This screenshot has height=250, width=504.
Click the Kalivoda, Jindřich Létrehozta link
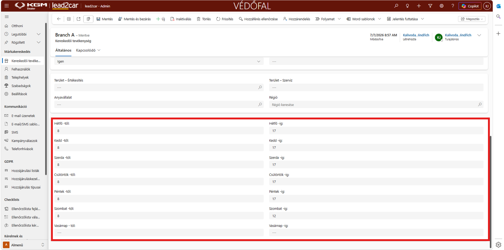click(x=416, y=35)
